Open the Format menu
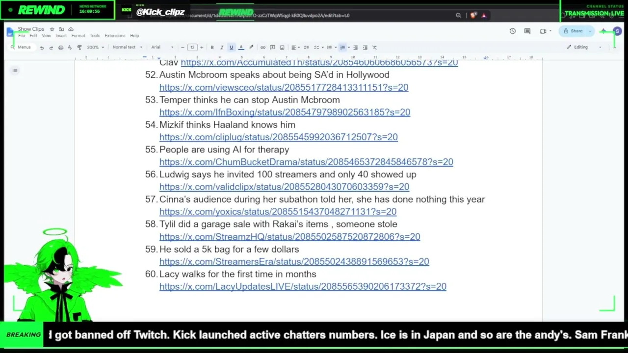This screenshot has width=628, height=353. tap(78, 36)
